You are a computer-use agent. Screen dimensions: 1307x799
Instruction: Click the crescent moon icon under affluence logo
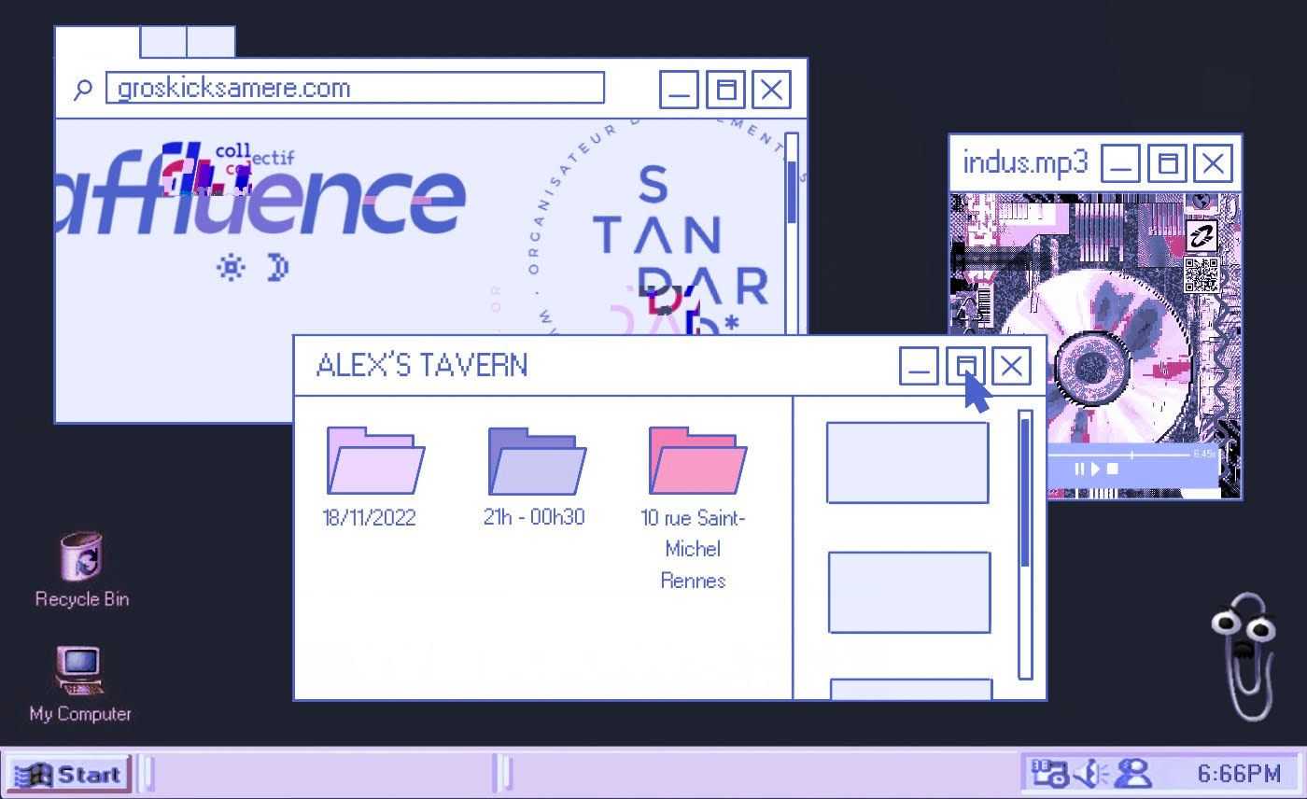coord(278,268)
